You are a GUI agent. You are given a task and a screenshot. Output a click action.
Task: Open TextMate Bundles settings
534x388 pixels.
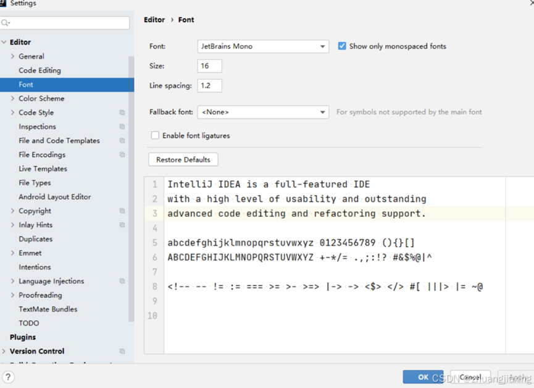48,310
